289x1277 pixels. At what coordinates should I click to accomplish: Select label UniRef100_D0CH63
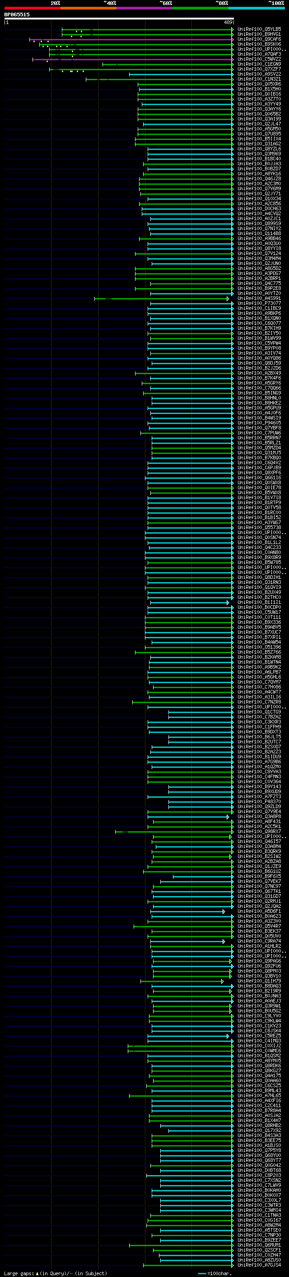pos(259,209)
